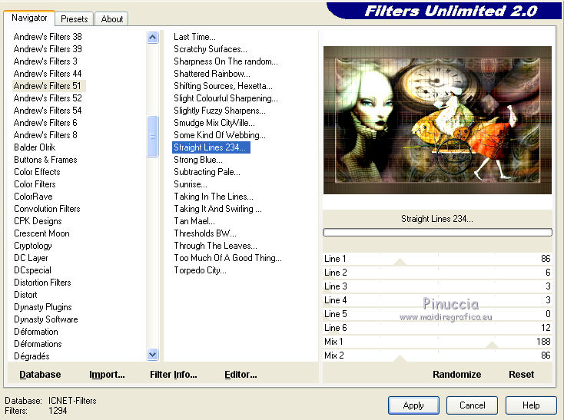The width and height of the screenshot is (564, 420).
Task: Click the category list scrollbar thumb
Action: click(x=152, y=136)
